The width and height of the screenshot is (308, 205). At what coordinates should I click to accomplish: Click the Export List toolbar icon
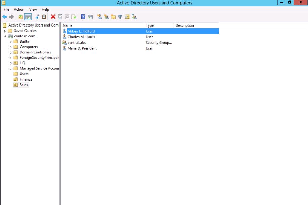[74, 17]
